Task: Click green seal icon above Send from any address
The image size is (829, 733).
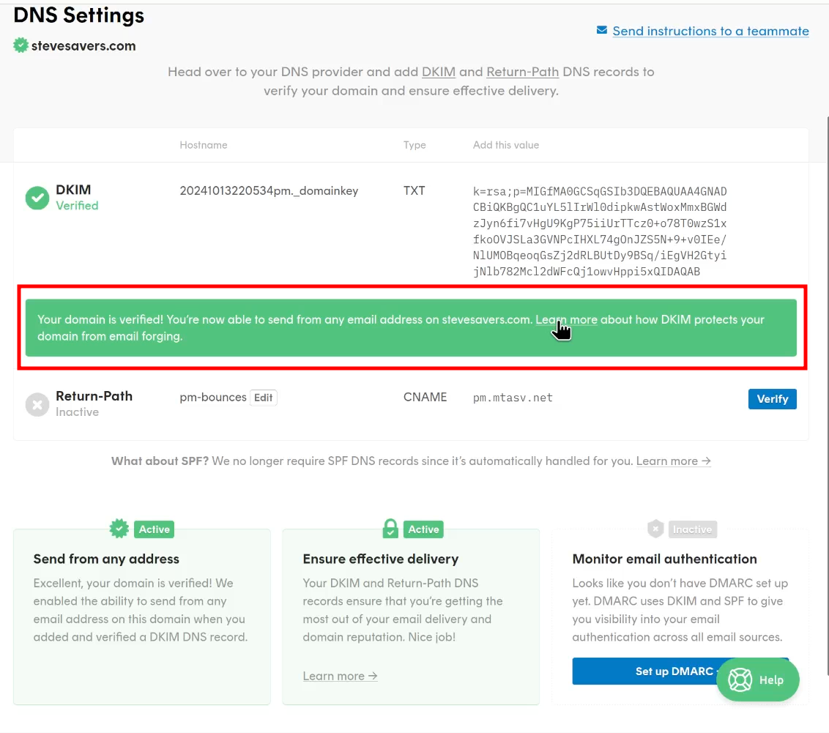Action: tap(119, 529)
